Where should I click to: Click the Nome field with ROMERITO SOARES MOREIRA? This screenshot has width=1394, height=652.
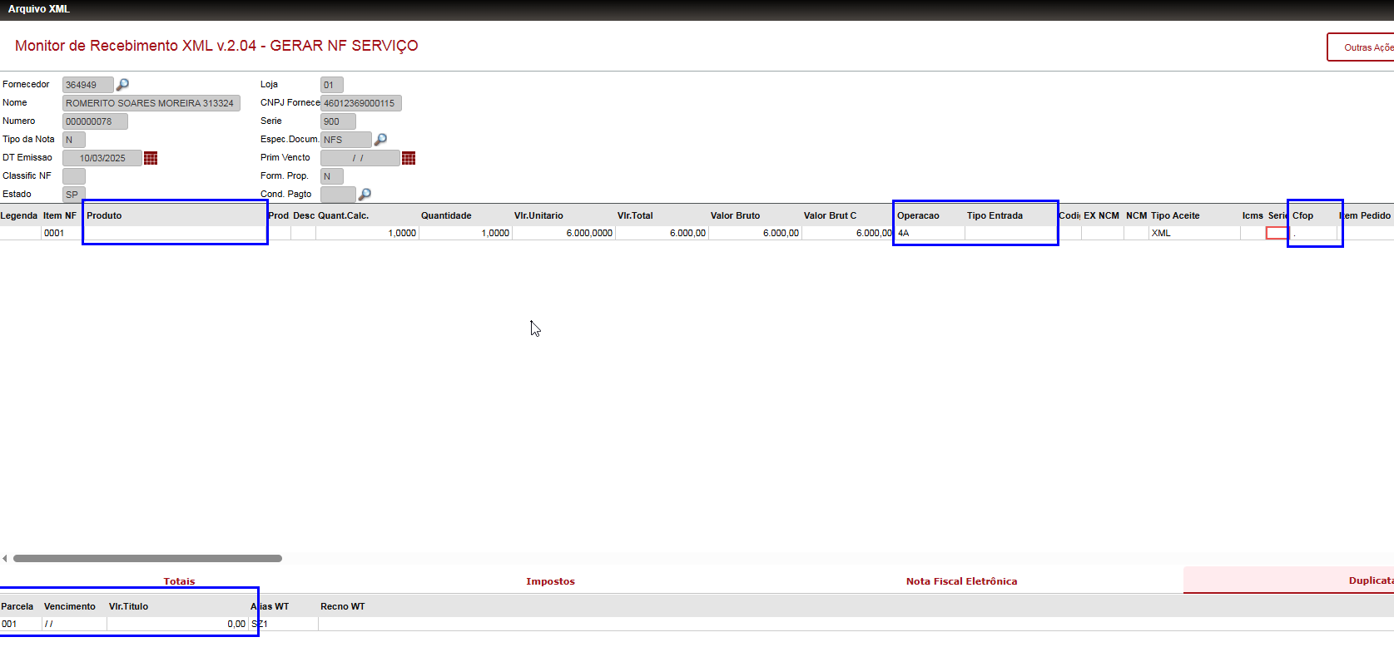(151, 103)
